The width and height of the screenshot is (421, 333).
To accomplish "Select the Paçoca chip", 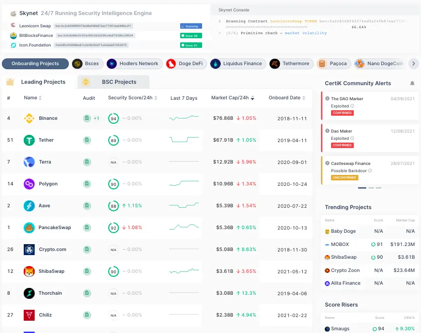I will tap(334, 64).
